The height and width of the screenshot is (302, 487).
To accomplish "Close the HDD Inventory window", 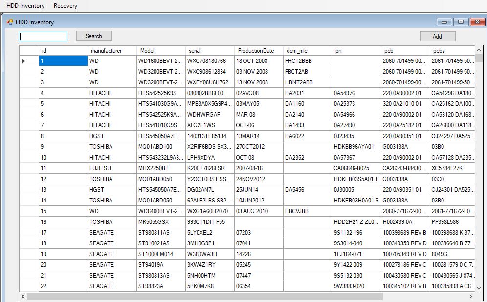I will (x=477, y=22).
